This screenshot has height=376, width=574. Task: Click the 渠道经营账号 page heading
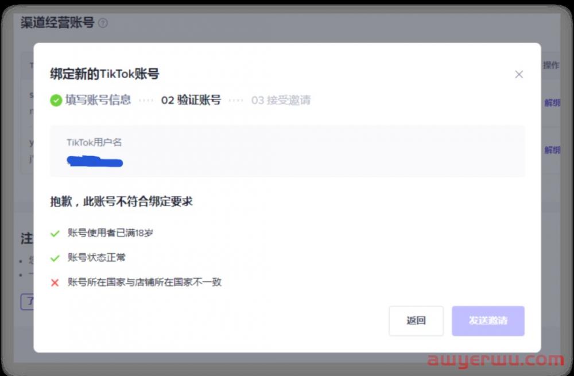point(57,23)
